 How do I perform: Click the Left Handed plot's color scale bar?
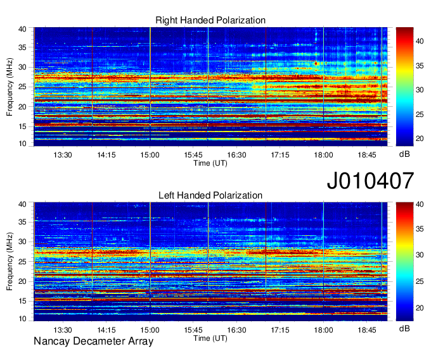click(404, 262)
